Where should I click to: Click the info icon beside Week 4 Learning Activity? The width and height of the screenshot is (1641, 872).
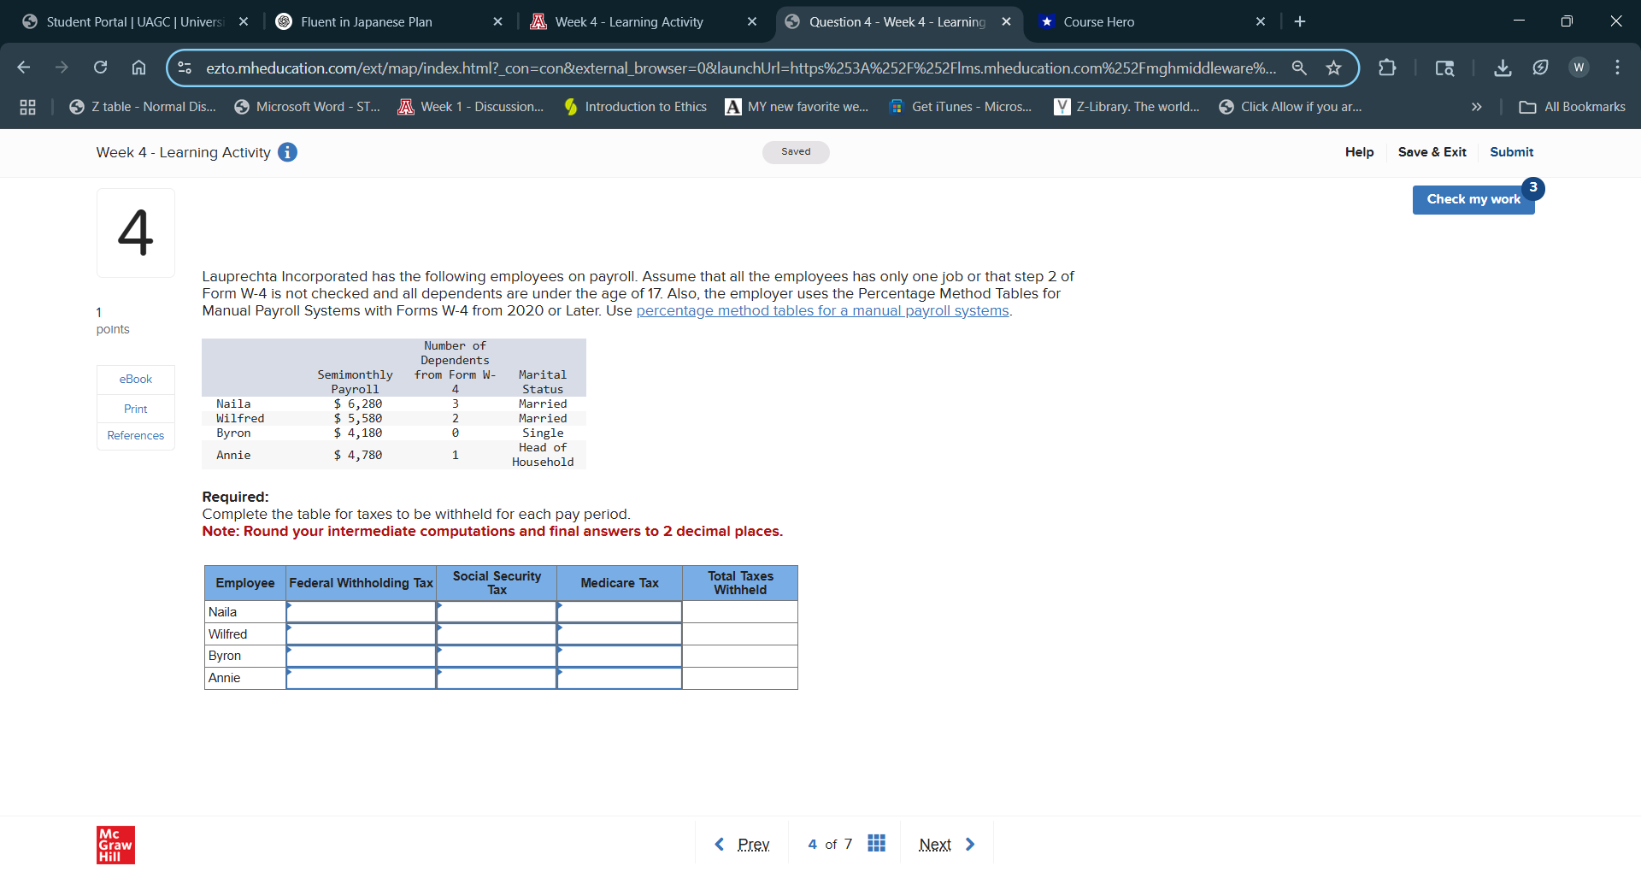(x=287, y=152)
